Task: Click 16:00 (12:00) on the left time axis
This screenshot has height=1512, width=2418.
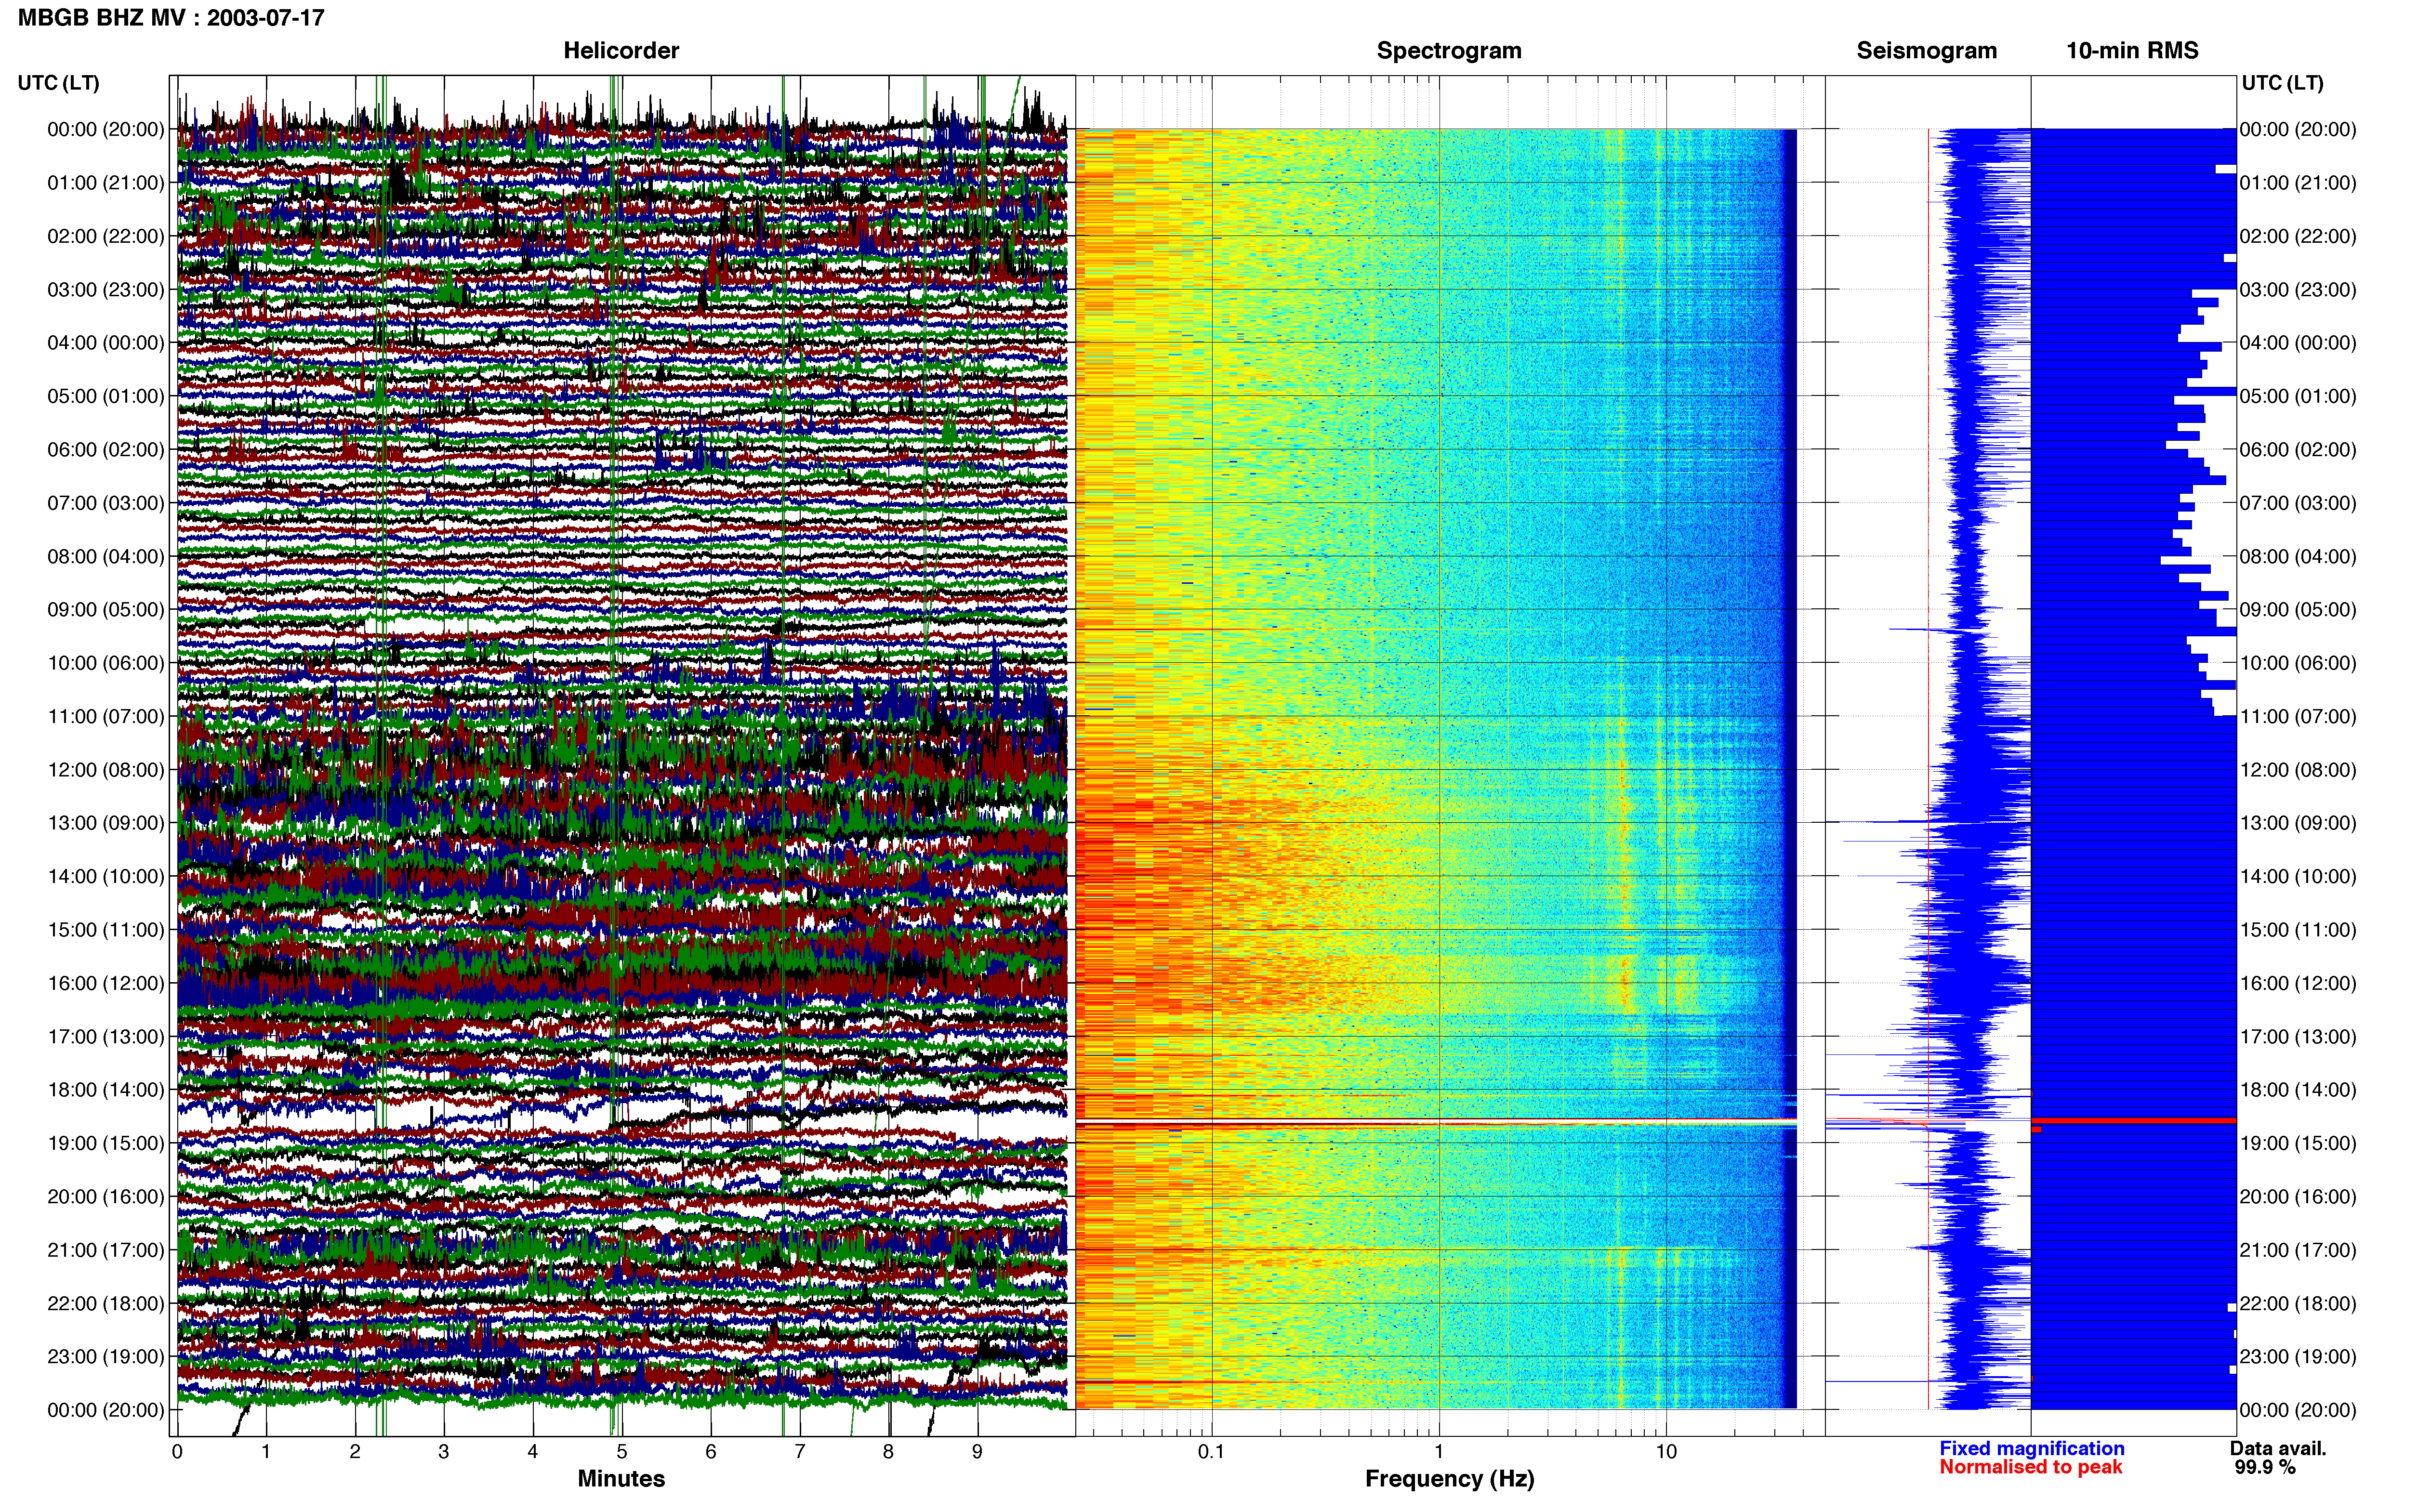Action: (106, 983)
